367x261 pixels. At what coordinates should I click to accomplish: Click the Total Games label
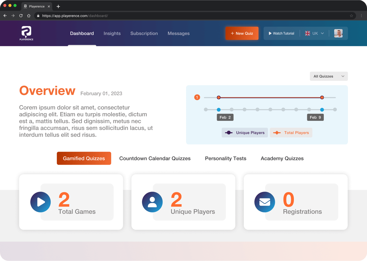click(x=77, y=212)
